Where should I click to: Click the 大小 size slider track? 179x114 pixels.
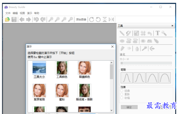point(146,63)
